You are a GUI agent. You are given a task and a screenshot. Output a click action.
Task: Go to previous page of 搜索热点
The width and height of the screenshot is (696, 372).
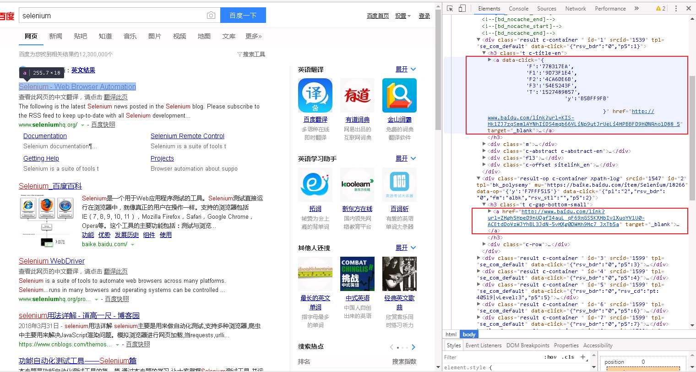click(391, 347)
